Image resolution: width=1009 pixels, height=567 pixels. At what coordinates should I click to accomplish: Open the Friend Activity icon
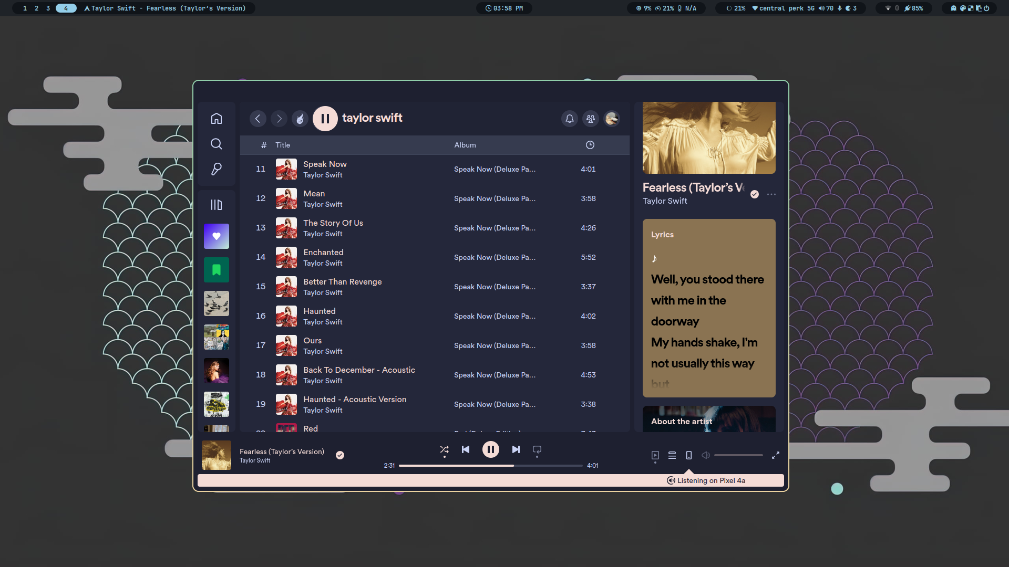point(591,119)
